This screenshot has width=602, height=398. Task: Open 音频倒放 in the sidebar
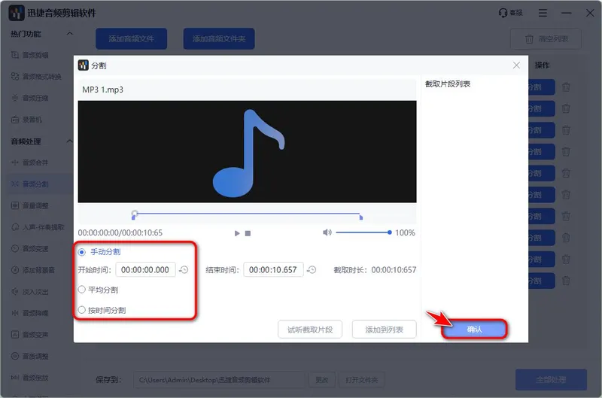[x=30, y=378]
